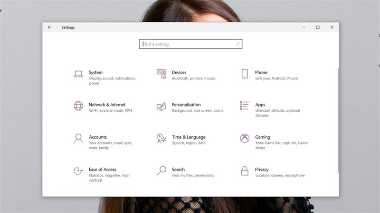Click 'Bluetooth, printers, mouse' description

[194, 78]
